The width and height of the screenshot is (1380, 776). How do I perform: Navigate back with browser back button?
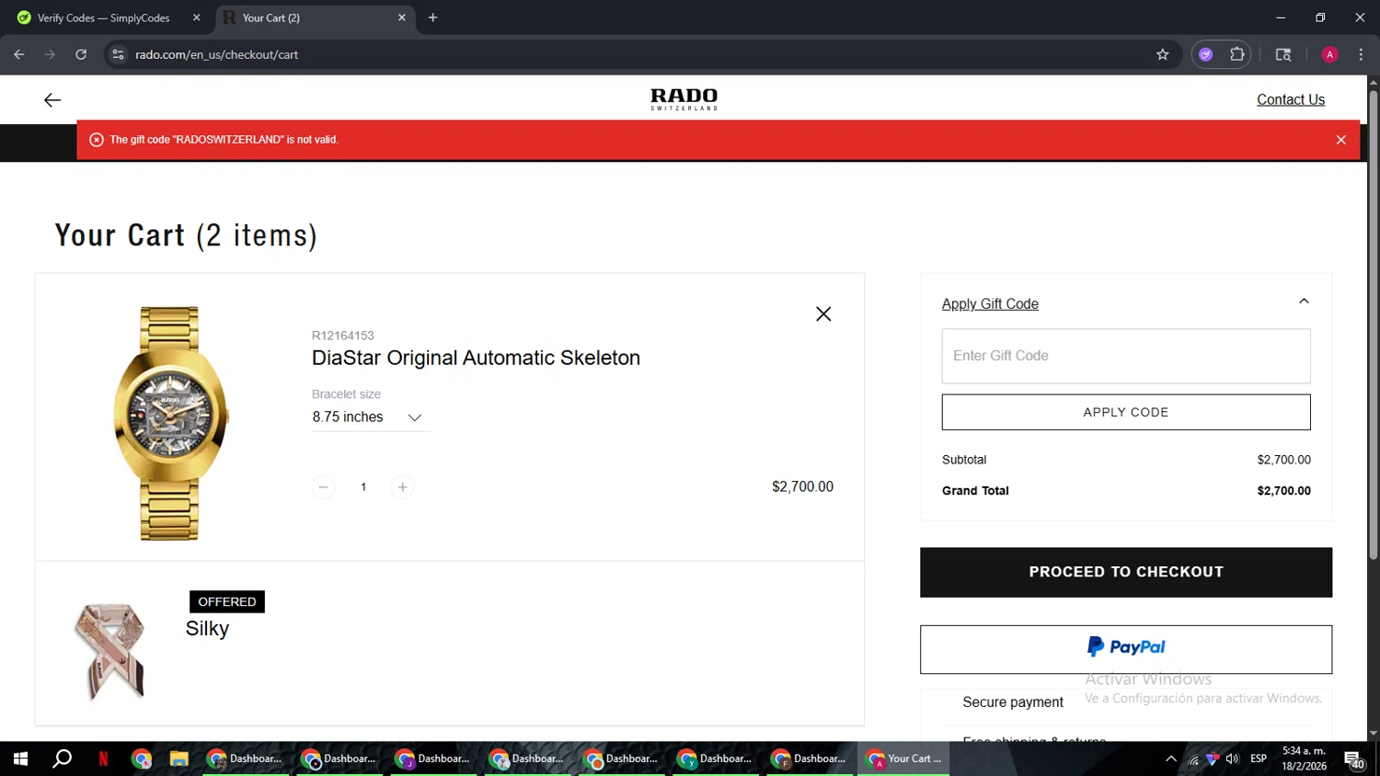click(x=19, y=54)
